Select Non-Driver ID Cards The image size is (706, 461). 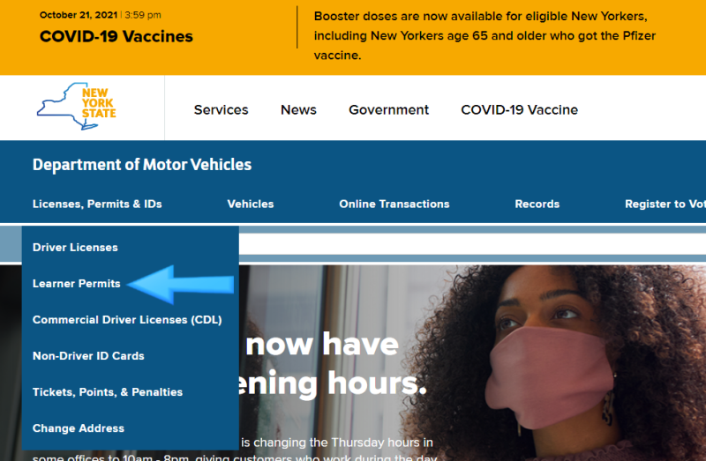88,356
